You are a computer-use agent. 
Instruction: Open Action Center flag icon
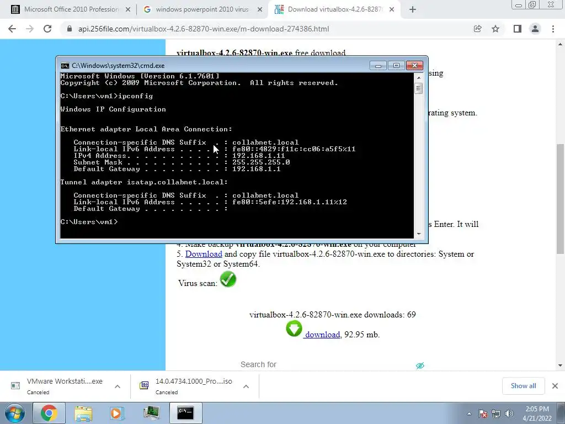pos(482,414)
